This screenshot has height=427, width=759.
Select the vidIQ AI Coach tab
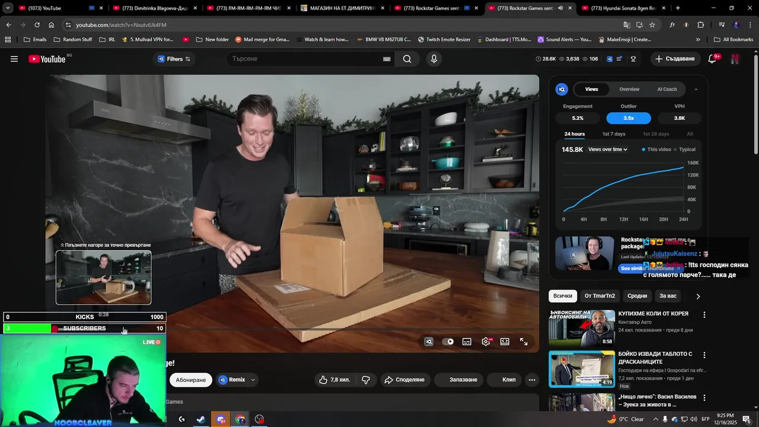[666, 89]
